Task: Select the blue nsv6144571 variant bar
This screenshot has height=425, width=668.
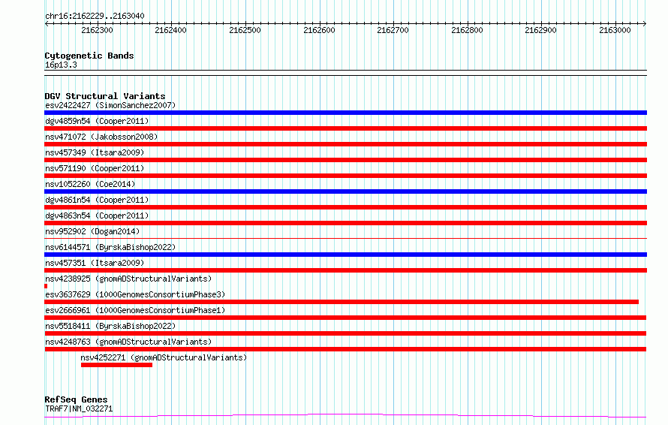Action: pos(345,255)
